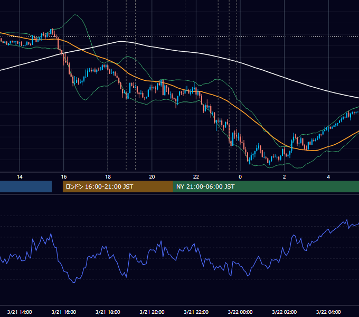Click the ロンドン 16:00-21:00 JST session bar
Image resolution: width=359 pixels, height=317 pixels.
pyautogui.click(x=118, y=187)
